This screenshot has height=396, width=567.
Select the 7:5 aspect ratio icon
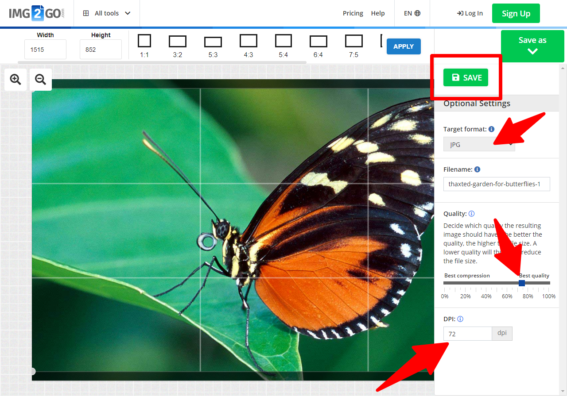[353, 41]
